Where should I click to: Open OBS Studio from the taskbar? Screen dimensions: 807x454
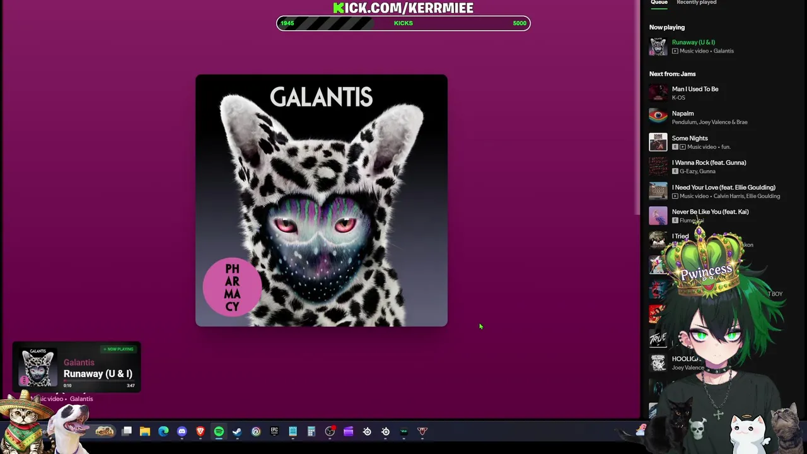click(x=330, y=431)
